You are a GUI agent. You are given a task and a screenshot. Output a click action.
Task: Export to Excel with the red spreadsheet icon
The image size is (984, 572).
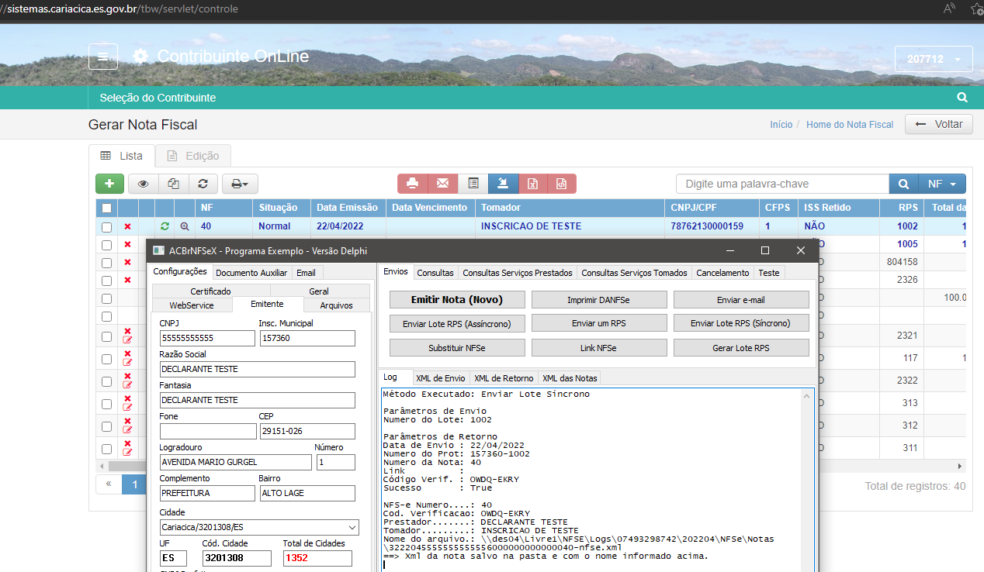click(x=532, y=184)
